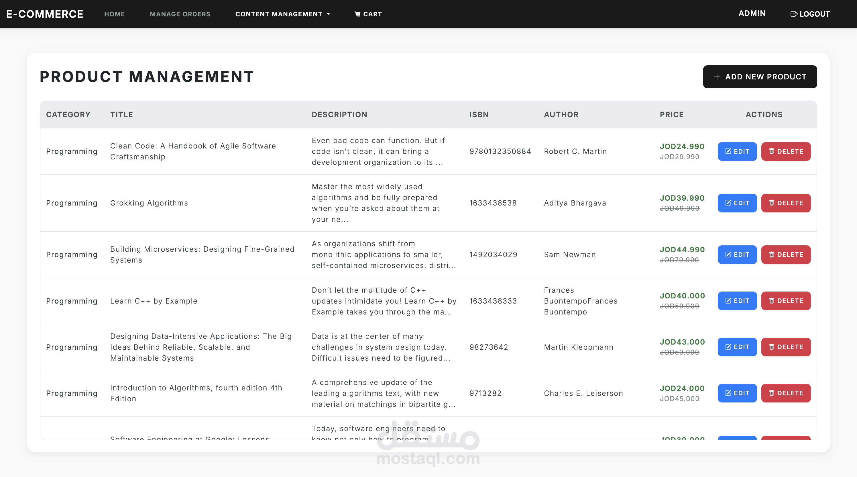Log out using the Logout link
857x477 pixels.
810,14
